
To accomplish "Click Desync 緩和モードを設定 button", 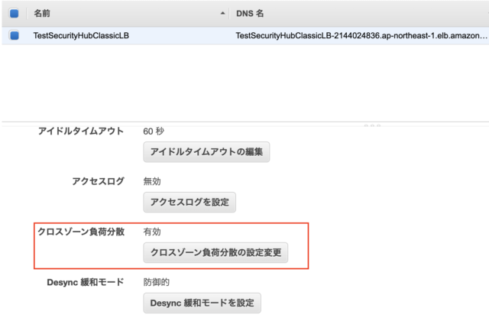I will tap(202, 303).
